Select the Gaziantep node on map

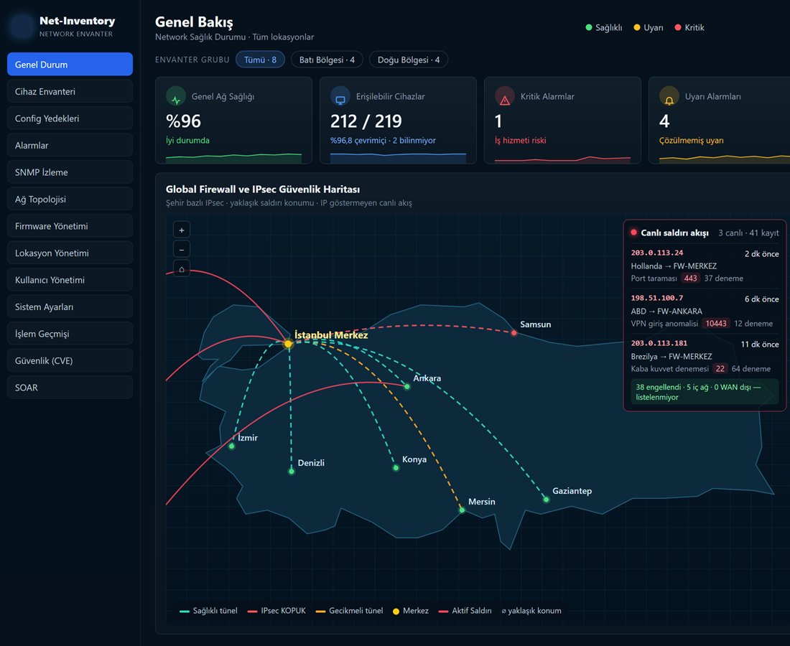546,500
